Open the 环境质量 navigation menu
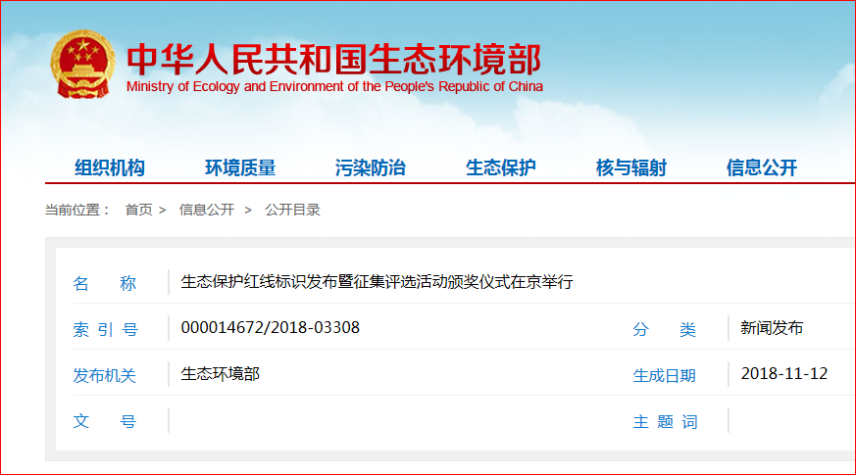 pos(240,167)
